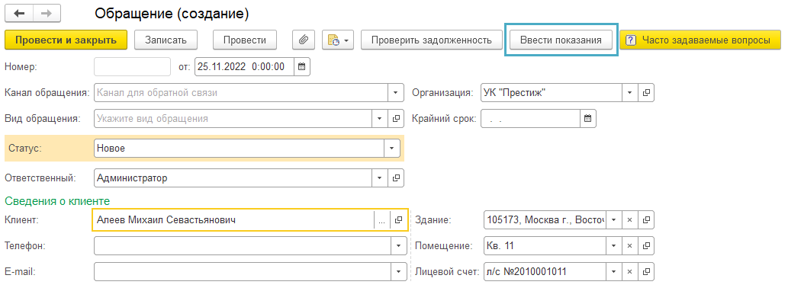This screenshot has width=788, height=288.
Task: Open calendar picker for Крайний срок
Action: [587, 119]
